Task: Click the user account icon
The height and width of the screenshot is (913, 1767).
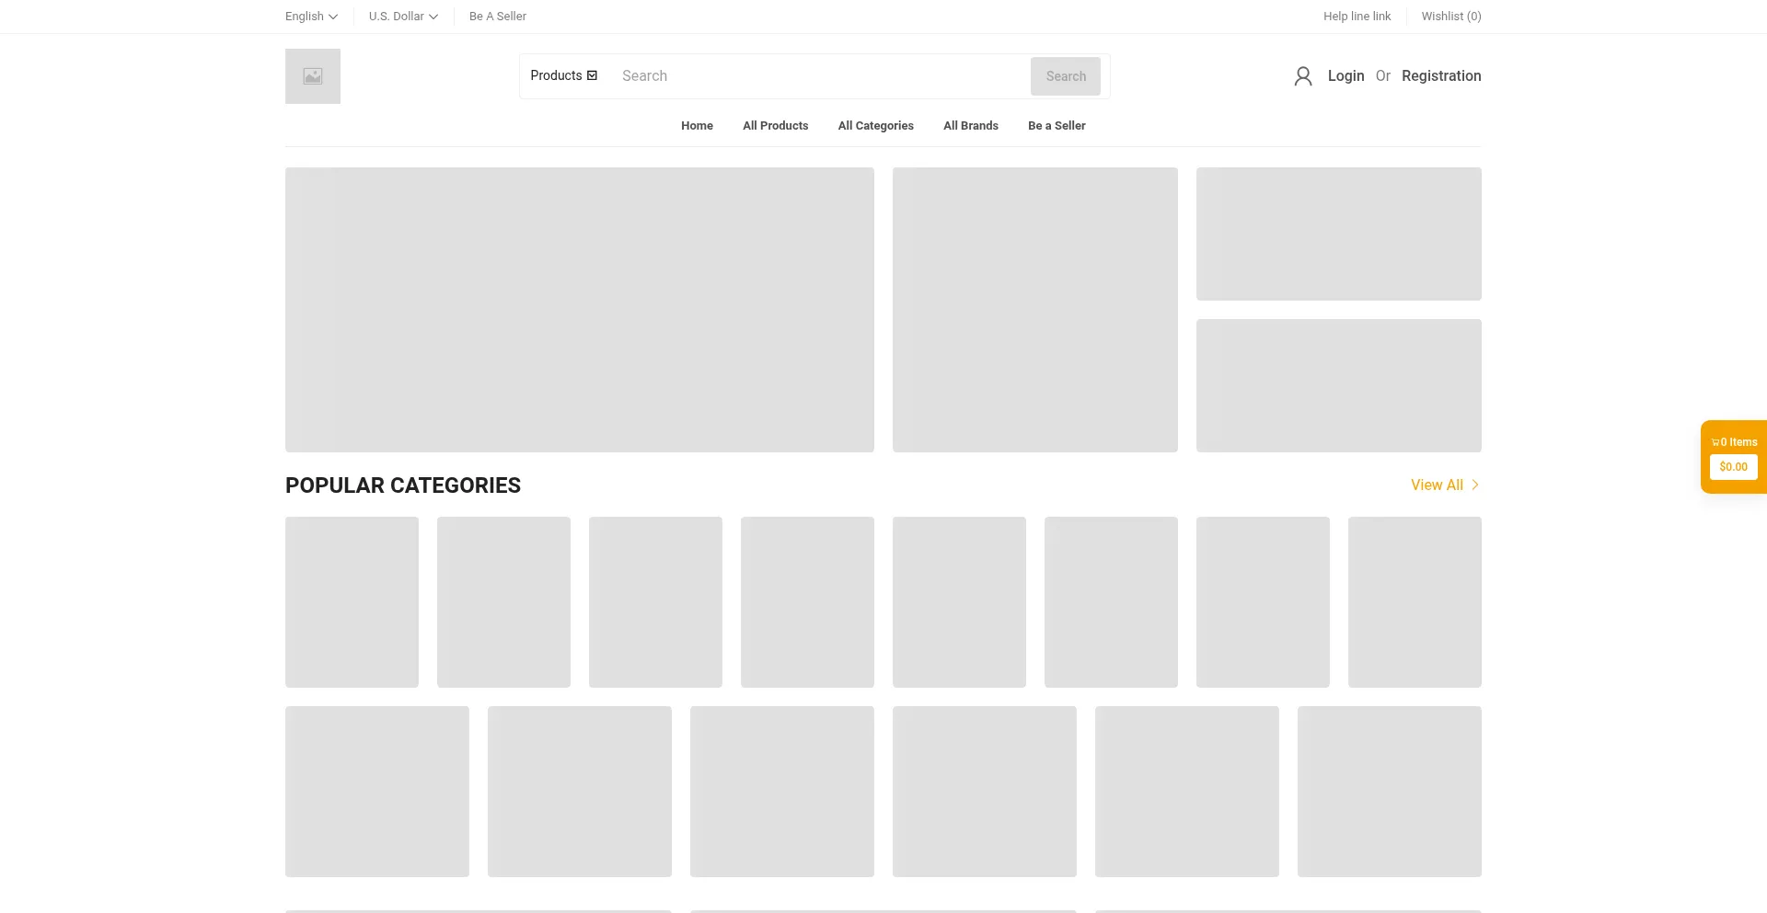Action: tap(1302, 76)
